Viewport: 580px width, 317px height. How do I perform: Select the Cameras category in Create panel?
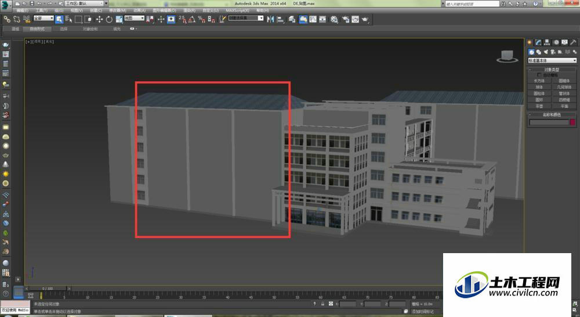tap(553, 52)
